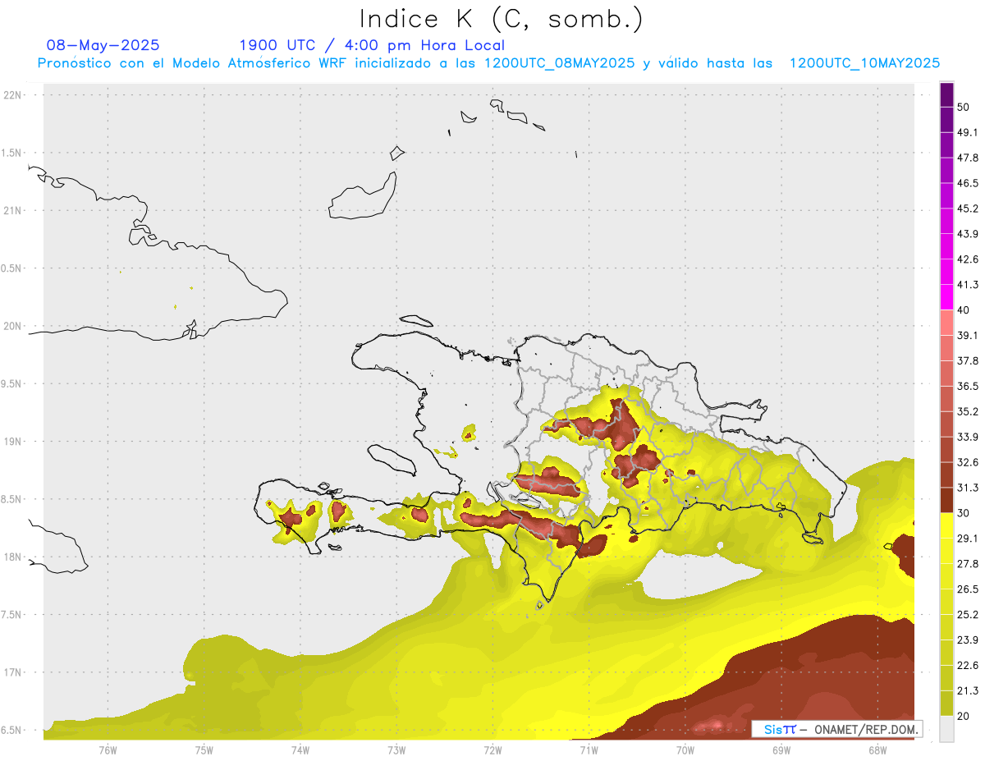Screen dimensions: 985x761
Task: Pick the dark brown swatch between 30 and 31.3
Action: point(946,501)
